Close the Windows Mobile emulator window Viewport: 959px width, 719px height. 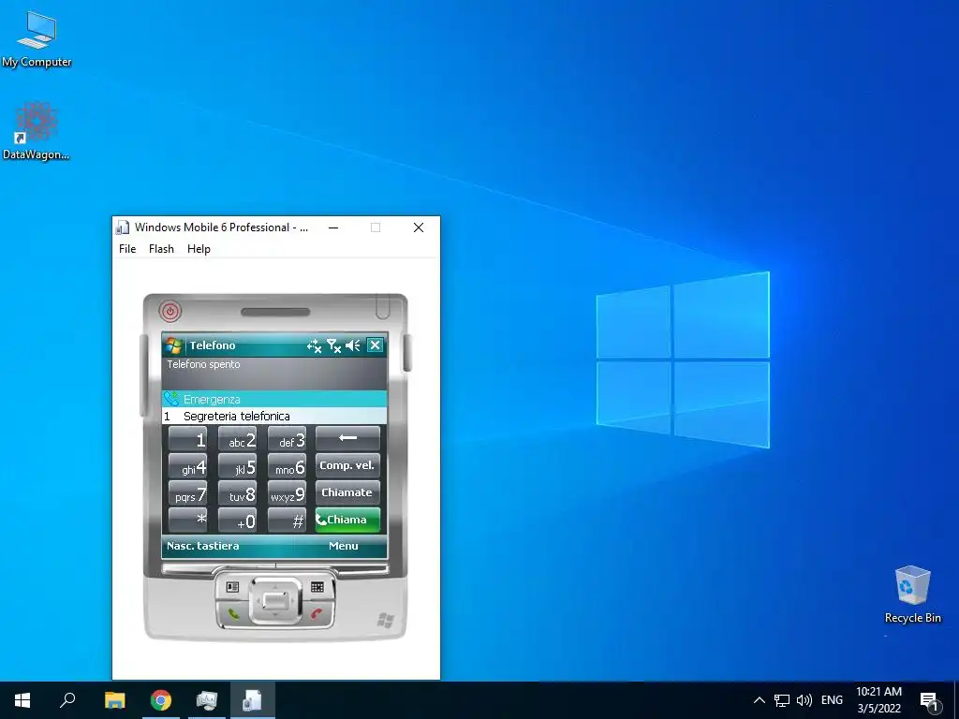click(419, 227)
